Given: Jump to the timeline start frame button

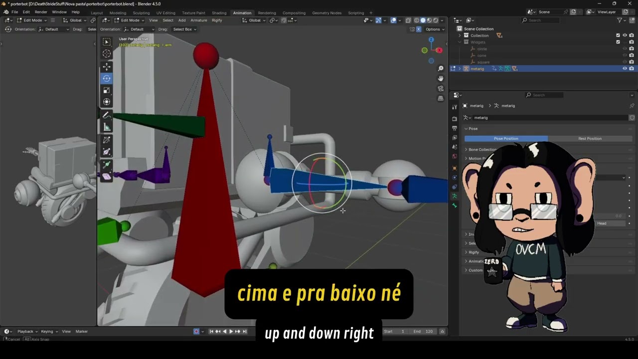Looking at the screenshot, I should click(211, 331).
